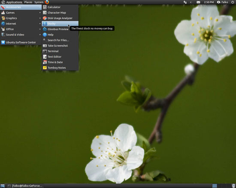Click the show desktop icon in bottom panel

(3, 186)
